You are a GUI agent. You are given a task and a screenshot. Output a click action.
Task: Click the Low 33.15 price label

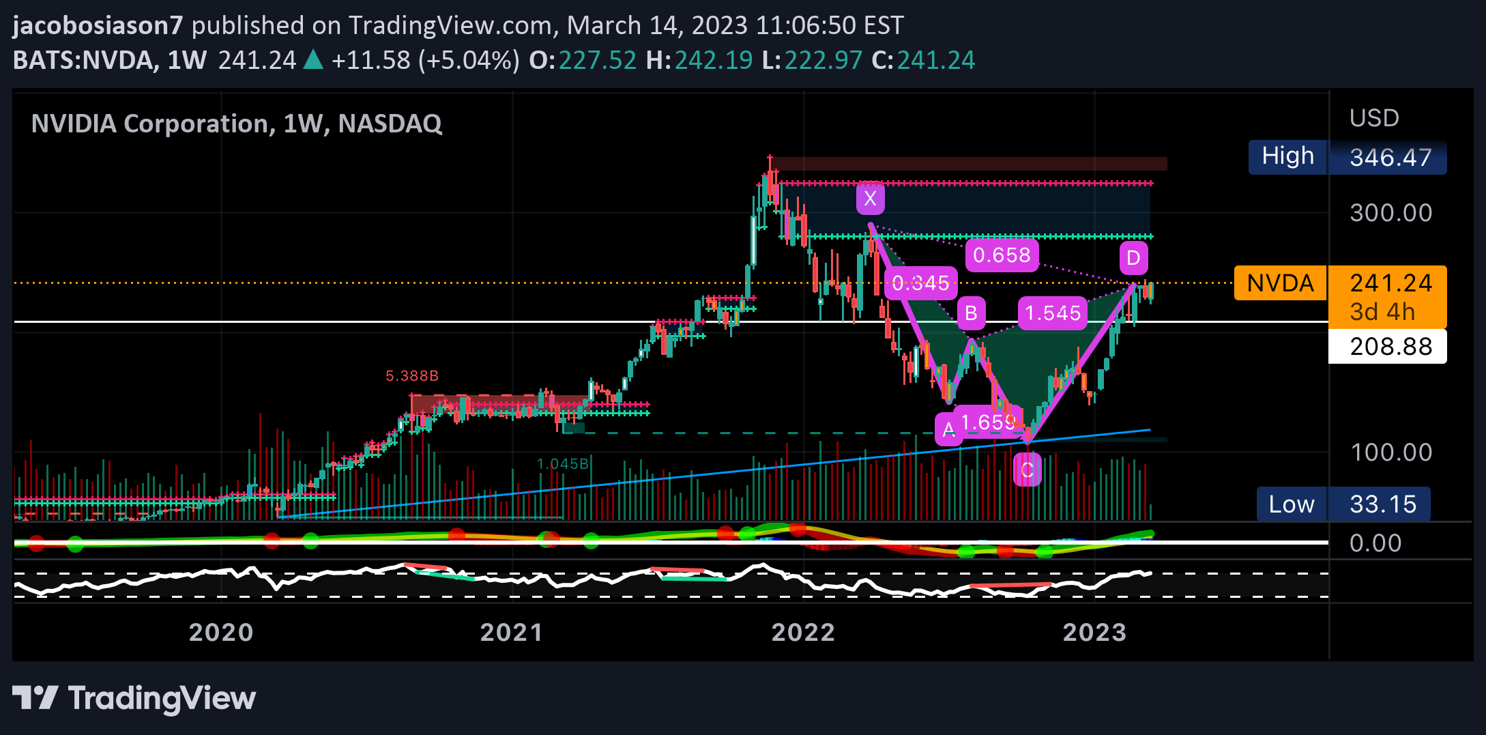1343,504
